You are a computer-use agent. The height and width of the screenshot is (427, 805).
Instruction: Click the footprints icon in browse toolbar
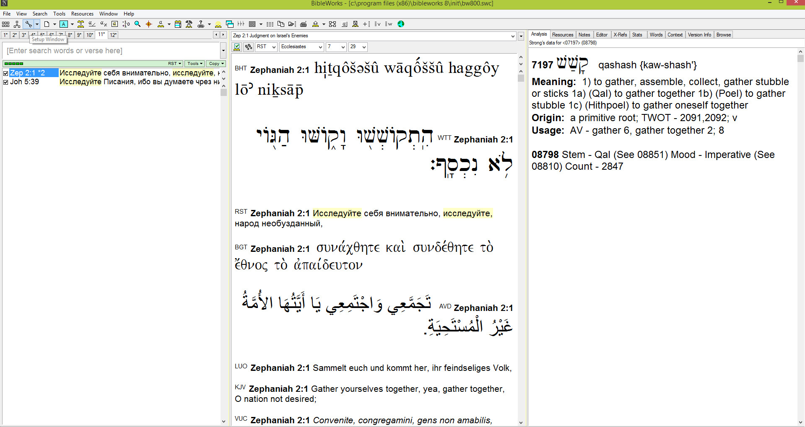pos(249,47)
